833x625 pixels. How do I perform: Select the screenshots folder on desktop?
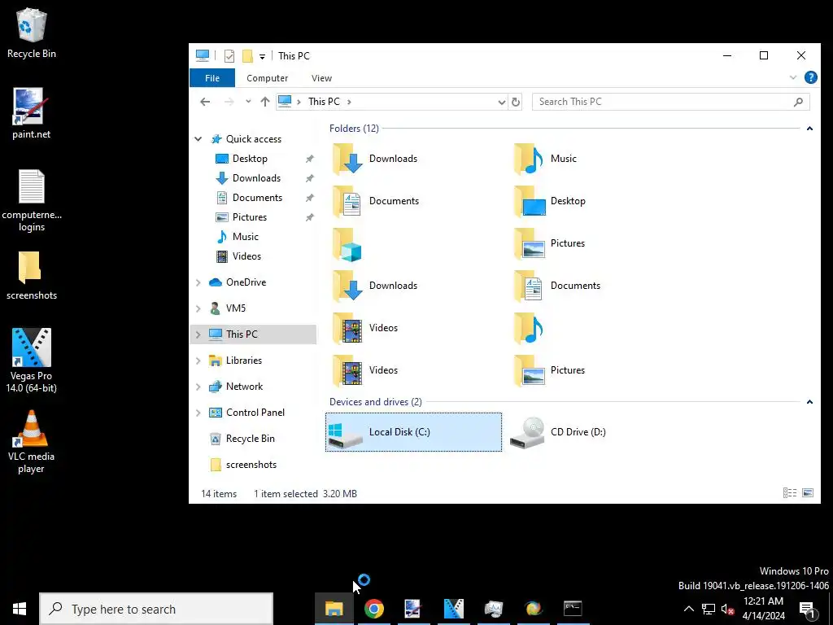tap(32, 276)
